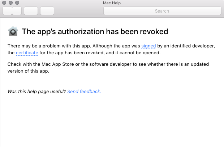Open the "certificate" glossary link
224x147 pixels.
click(27, 53)
